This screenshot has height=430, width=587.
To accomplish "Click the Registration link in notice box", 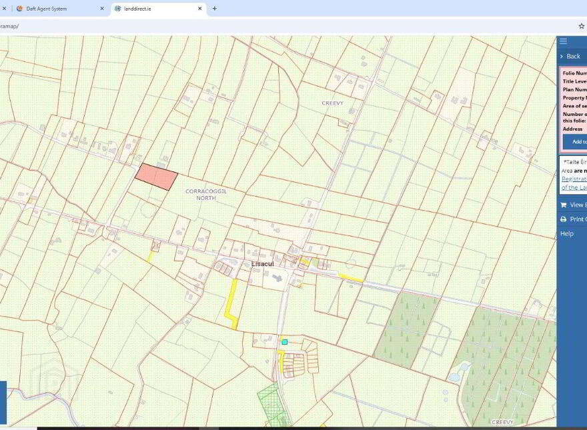I will pos(574,179).
